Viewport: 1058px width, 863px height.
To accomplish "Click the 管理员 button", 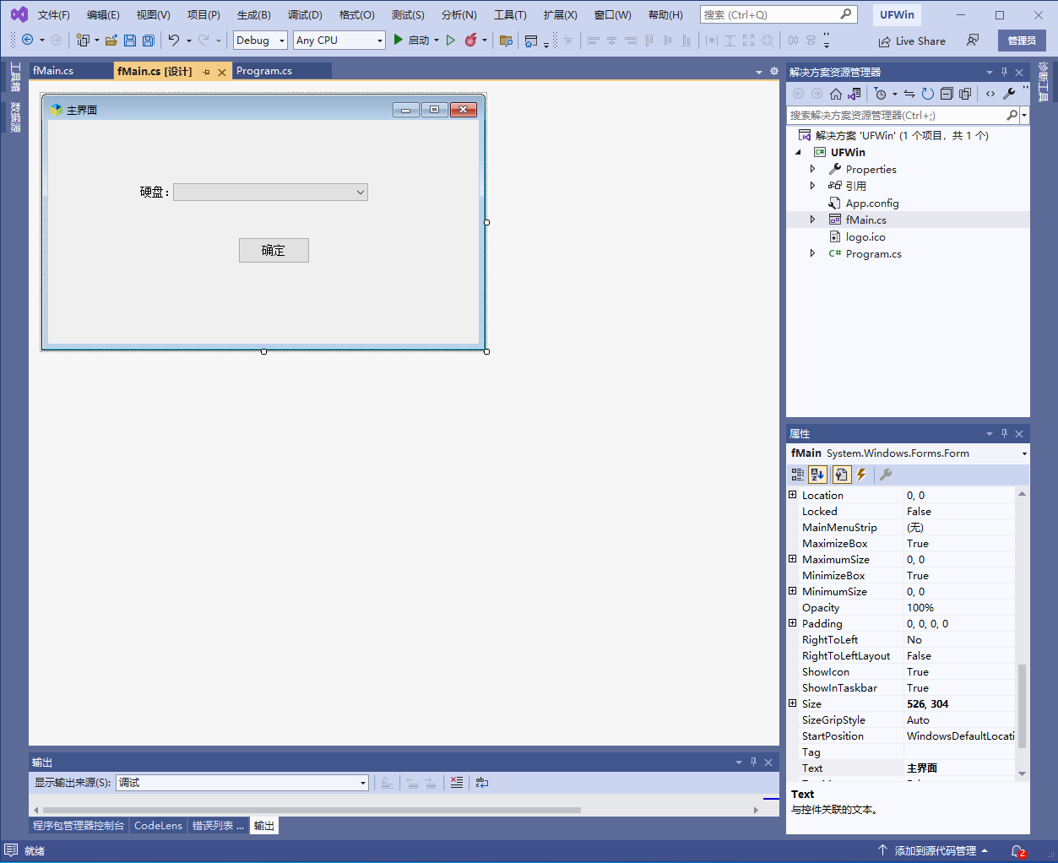I will [x=1022, y=41].
